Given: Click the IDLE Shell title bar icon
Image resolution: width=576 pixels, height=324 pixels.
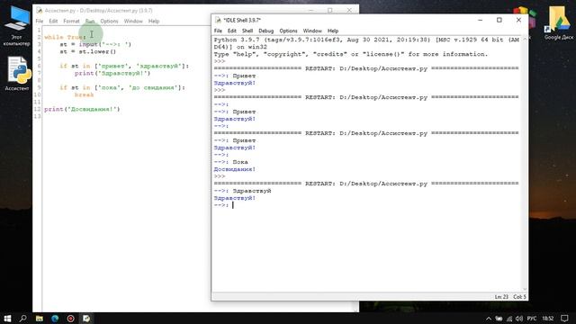Looking at the screenshot, I should (218, 20).
